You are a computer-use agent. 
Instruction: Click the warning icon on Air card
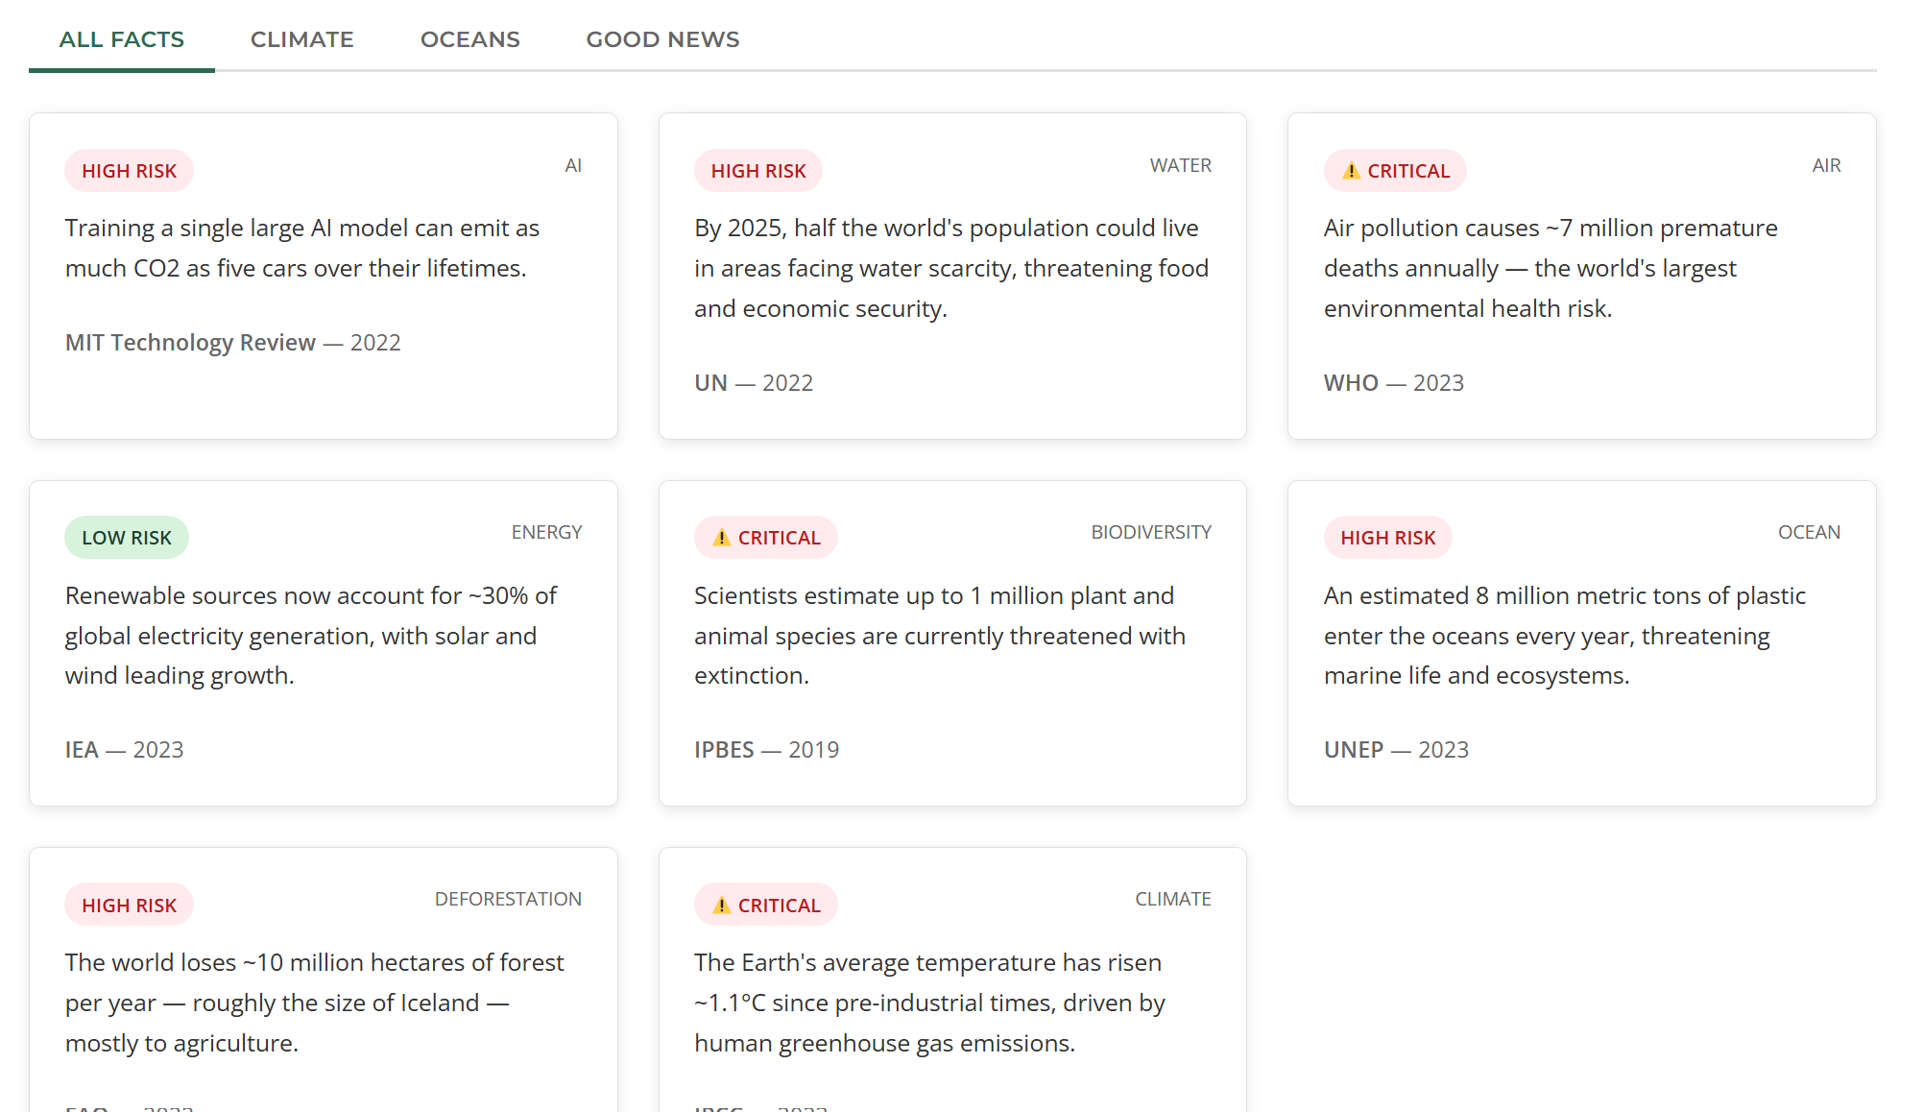pos(1351,171)
